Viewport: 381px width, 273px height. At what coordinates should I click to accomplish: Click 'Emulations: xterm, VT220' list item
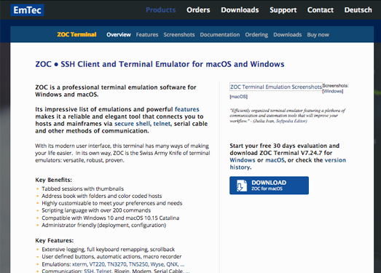pyautogui.click(x=113, y=264)
